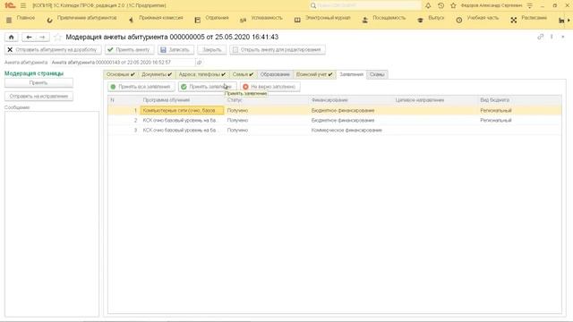The height and width of the screenshot is (322, 573).
Task: Switch to the Воинский учет tab
Action: point(314,74)
